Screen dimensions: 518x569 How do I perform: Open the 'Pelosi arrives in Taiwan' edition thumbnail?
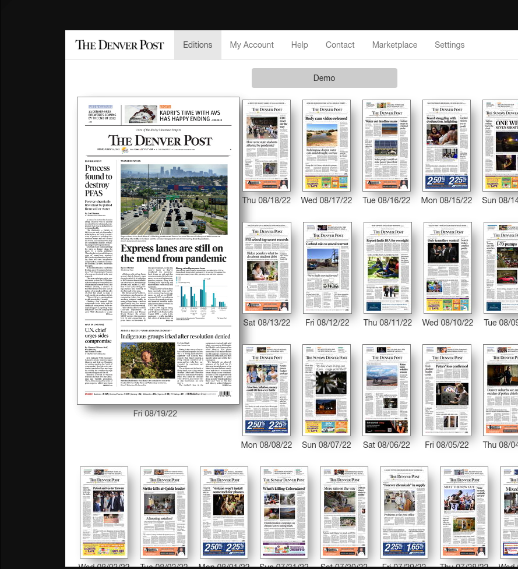tap(104, 513)
